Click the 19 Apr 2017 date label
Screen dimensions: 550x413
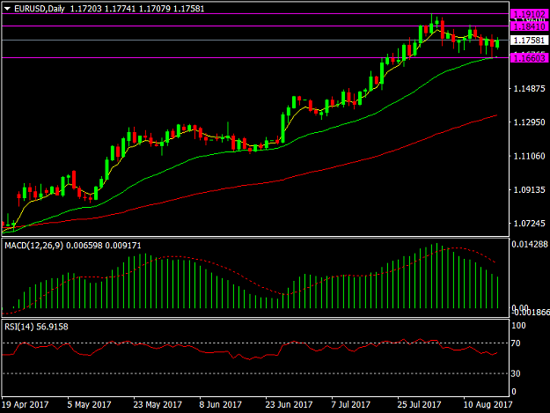(26, 404)
